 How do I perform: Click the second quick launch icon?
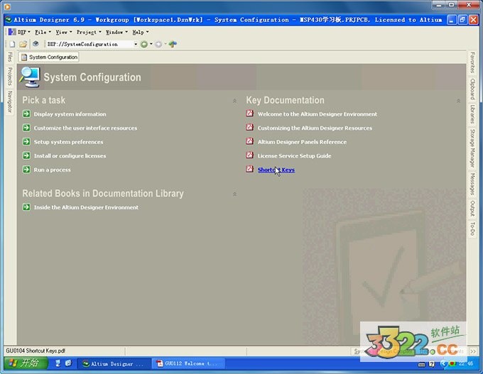[x=68, y=363]
